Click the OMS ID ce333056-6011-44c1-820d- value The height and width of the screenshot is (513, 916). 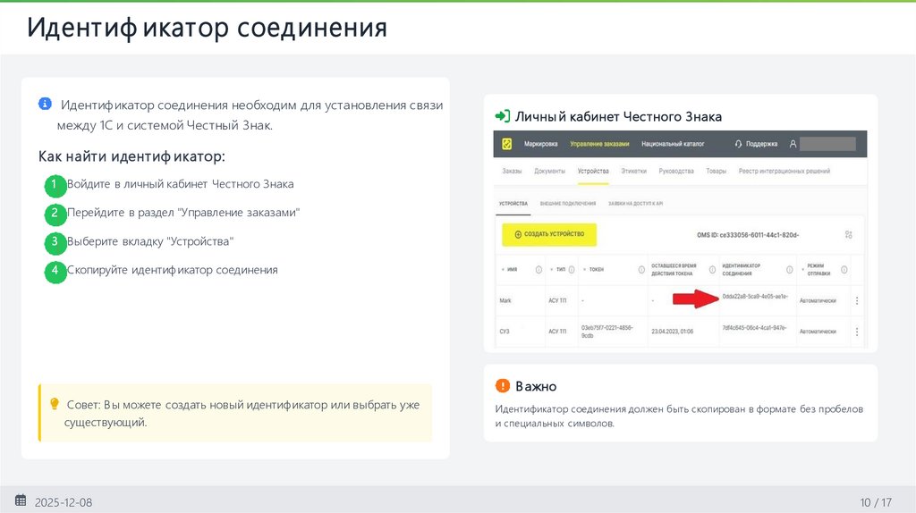point(748,235)
